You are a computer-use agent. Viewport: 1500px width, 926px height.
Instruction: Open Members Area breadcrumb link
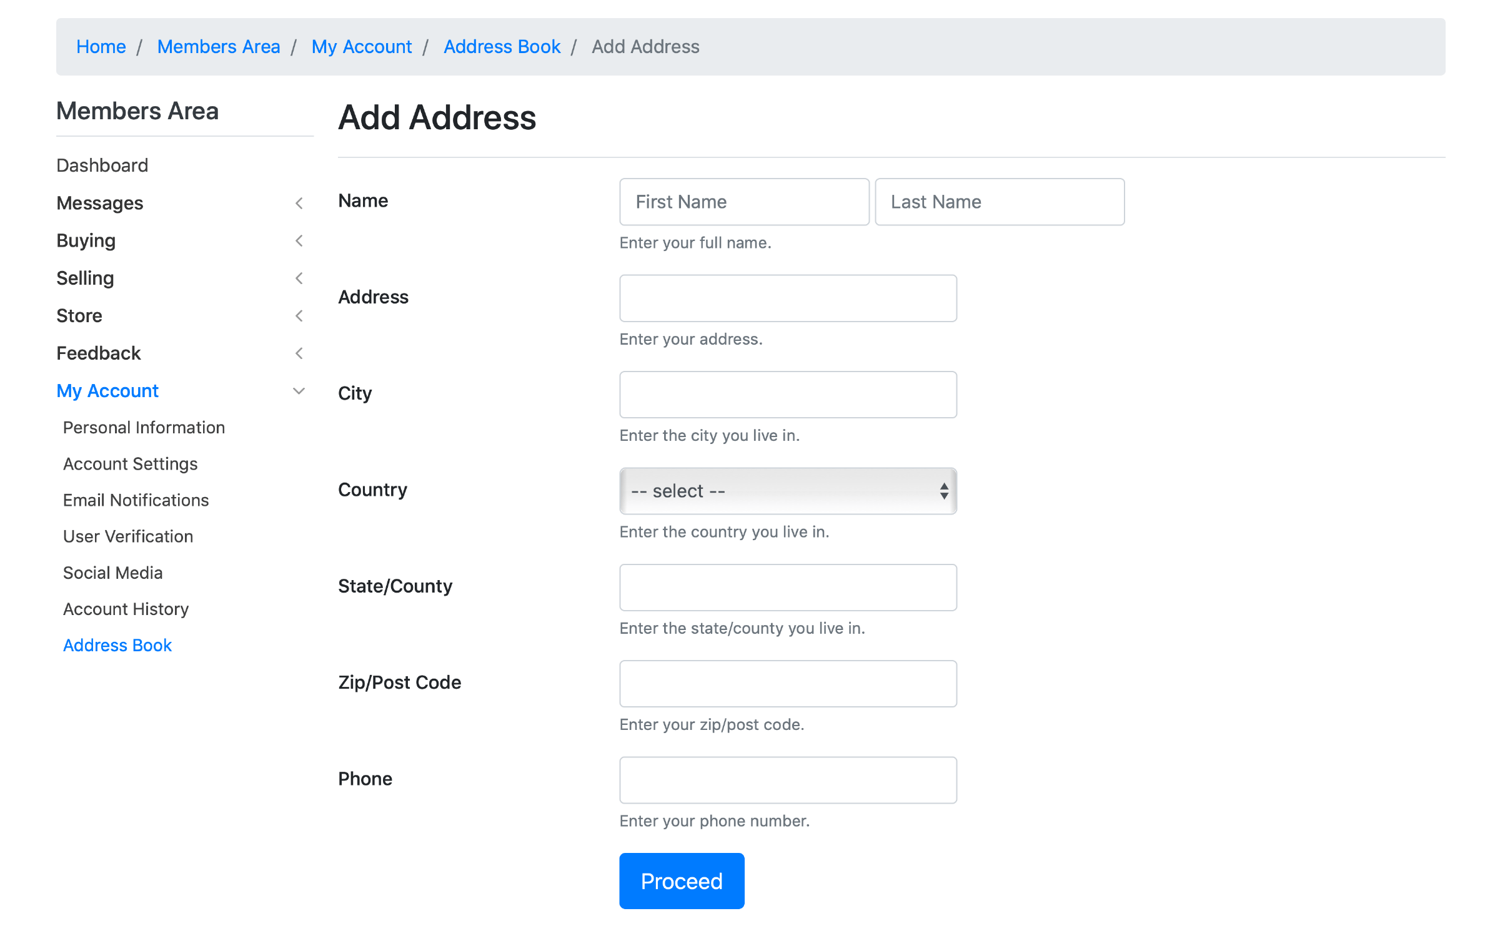[219, 47]
